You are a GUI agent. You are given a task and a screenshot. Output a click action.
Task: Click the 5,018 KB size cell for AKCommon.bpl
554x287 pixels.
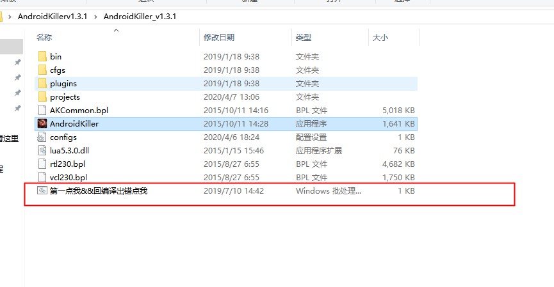point(398,111)
